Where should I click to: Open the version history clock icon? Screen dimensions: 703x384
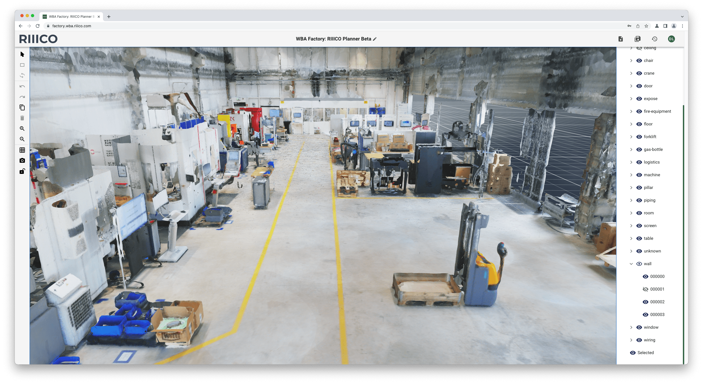tap(655, 39)
